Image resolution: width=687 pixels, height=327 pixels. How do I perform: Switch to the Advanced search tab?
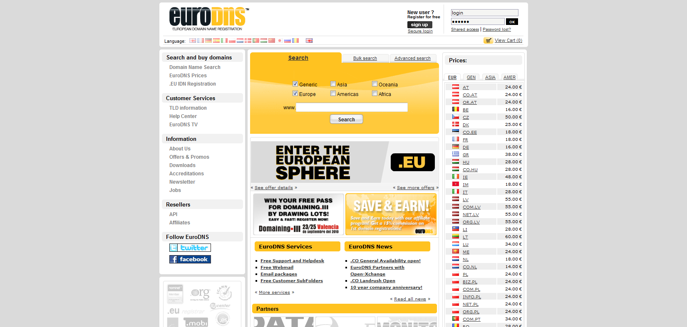click(x=412, y=59)
